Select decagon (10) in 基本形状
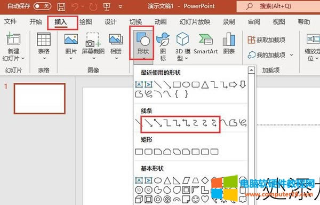 tap(139, 190)
